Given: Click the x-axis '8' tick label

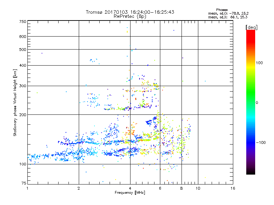Looking at the screenshot, I should 182,188.
